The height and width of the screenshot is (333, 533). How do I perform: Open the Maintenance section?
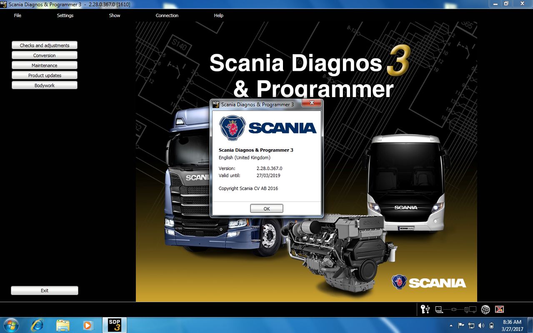click(x=45, y=65)
